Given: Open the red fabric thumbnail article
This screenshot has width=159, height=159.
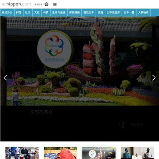Looking at the screenshot, I should 61,153.
